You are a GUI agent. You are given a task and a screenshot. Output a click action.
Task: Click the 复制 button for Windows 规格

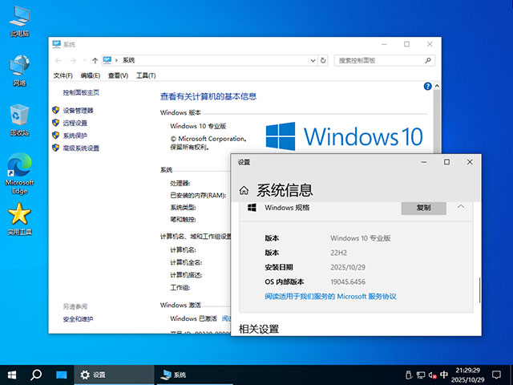[424, 208]
